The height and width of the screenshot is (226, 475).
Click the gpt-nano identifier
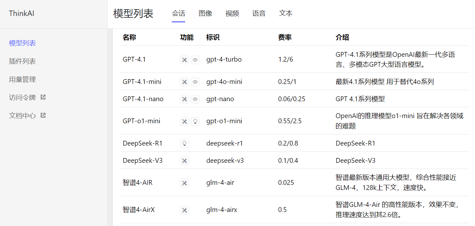(220, 99)
